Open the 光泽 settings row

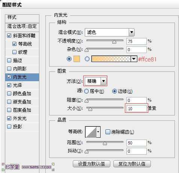tap(22, 85)
